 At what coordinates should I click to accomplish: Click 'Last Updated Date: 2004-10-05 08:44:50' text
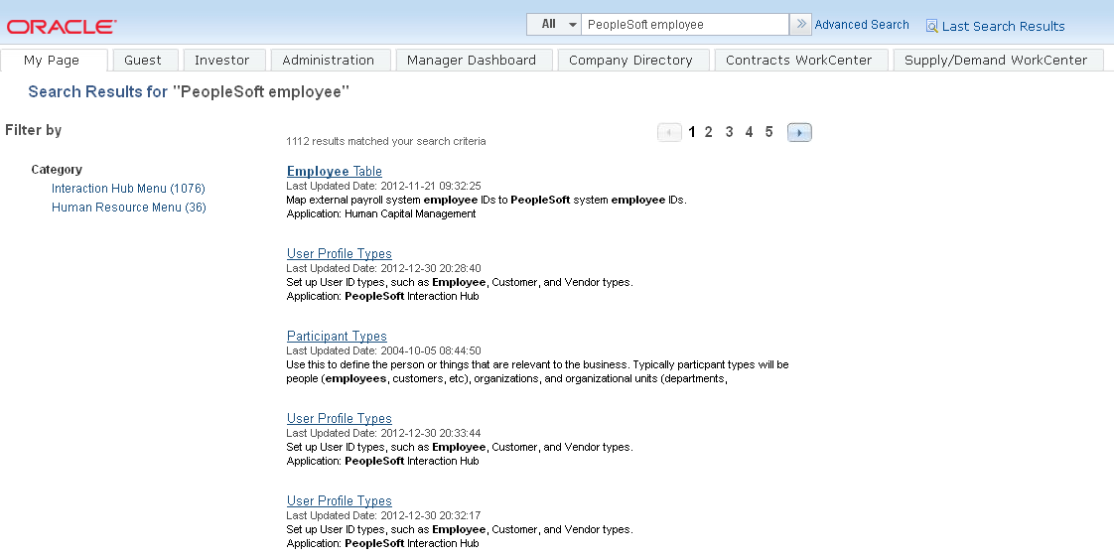pyautogui.click(x=383, y=350)
